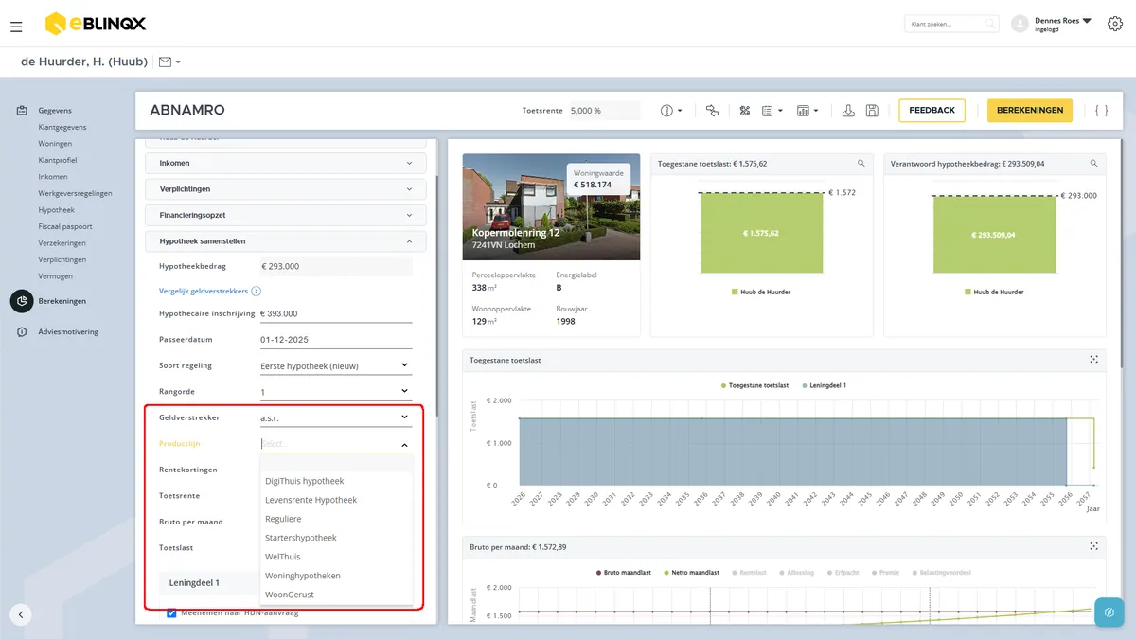Open the Geldverstrekker dropdown

point(336,417)
